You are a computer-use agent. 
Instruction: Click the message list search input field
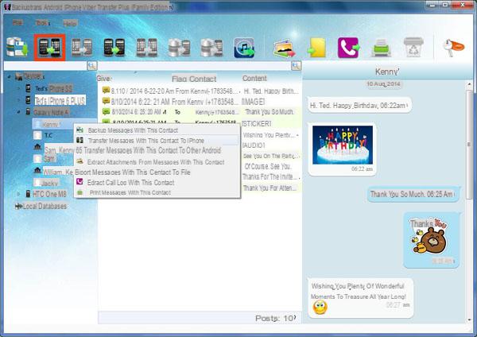tap(195, 65)
